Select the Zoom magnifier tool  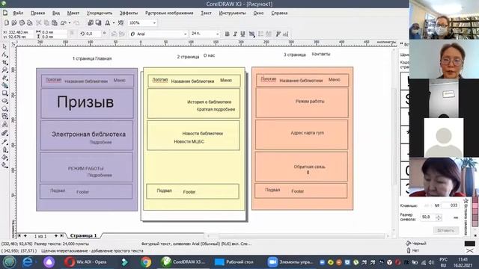click(4, 70)
